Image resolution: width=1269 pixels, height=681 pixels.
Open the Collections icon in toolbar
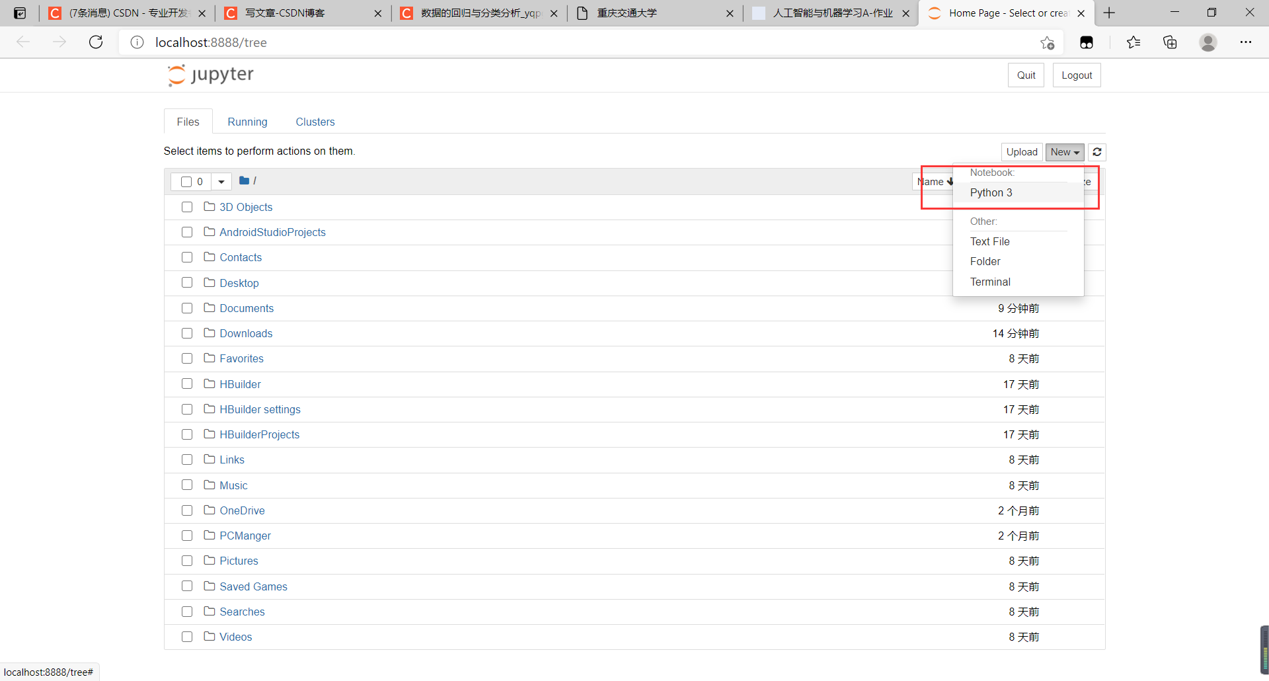click(1170, 42)
